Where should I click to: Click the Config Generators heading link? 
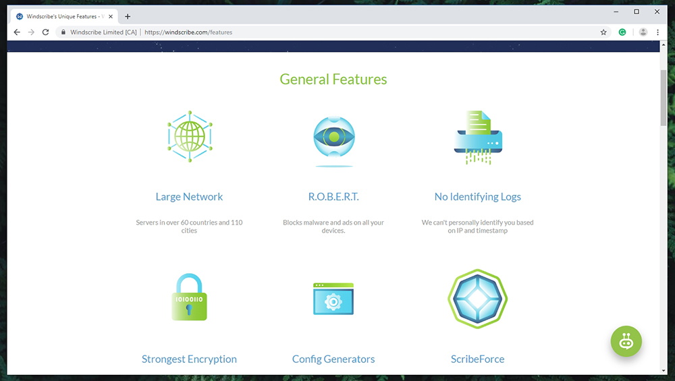tap(333, 359)
